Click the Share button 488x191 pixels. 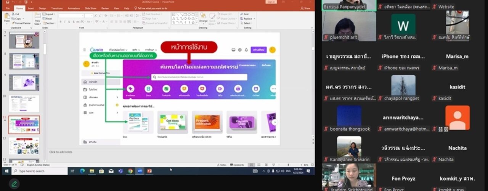[x=305, y=8]
